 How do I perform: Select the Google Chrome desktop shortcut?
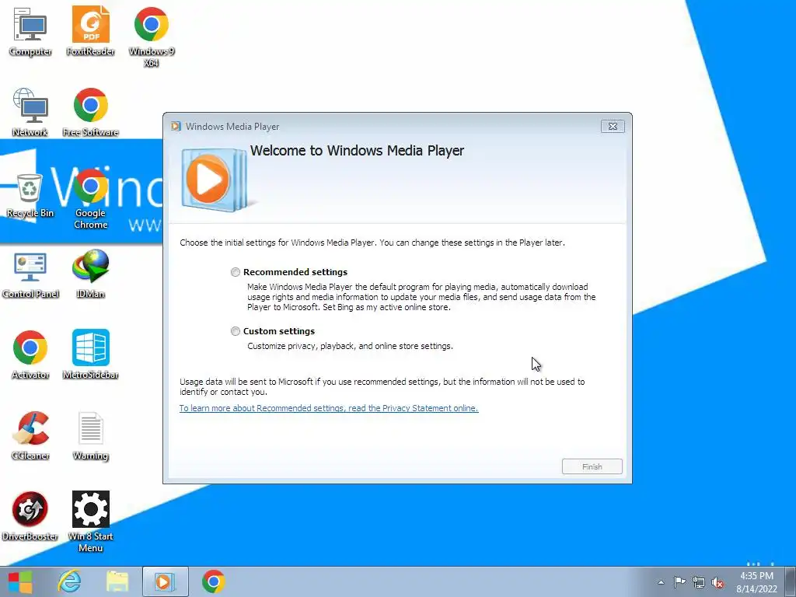click(90, 198)
